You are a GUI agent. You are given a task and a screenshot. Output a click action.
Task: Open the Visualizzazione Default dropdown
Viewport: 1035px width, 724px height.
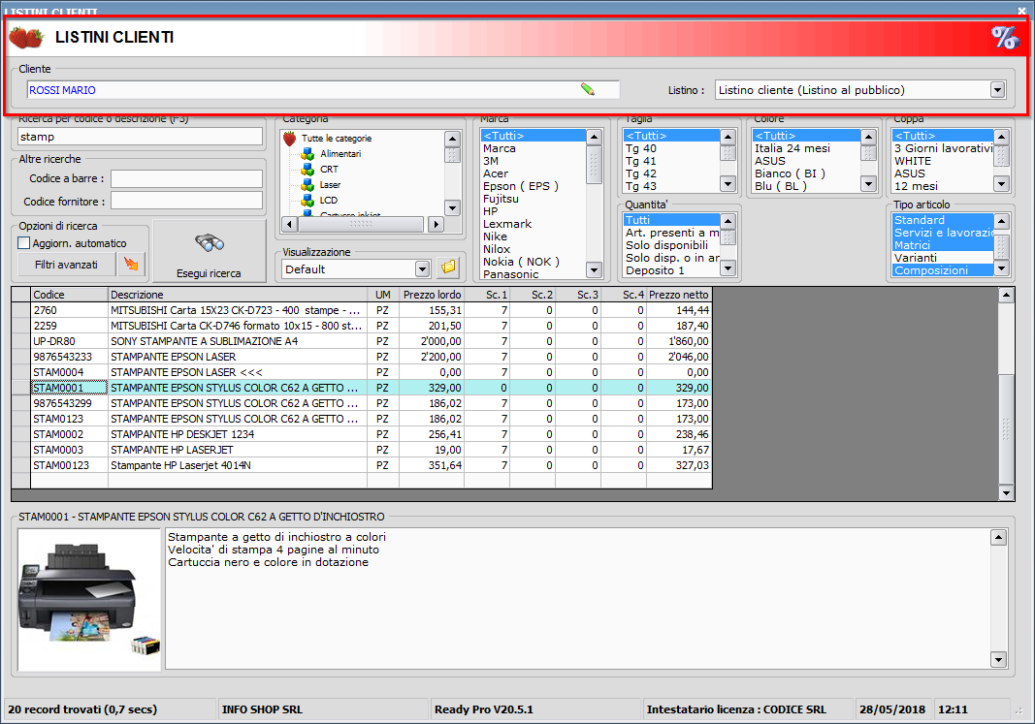tap(423, 268)
